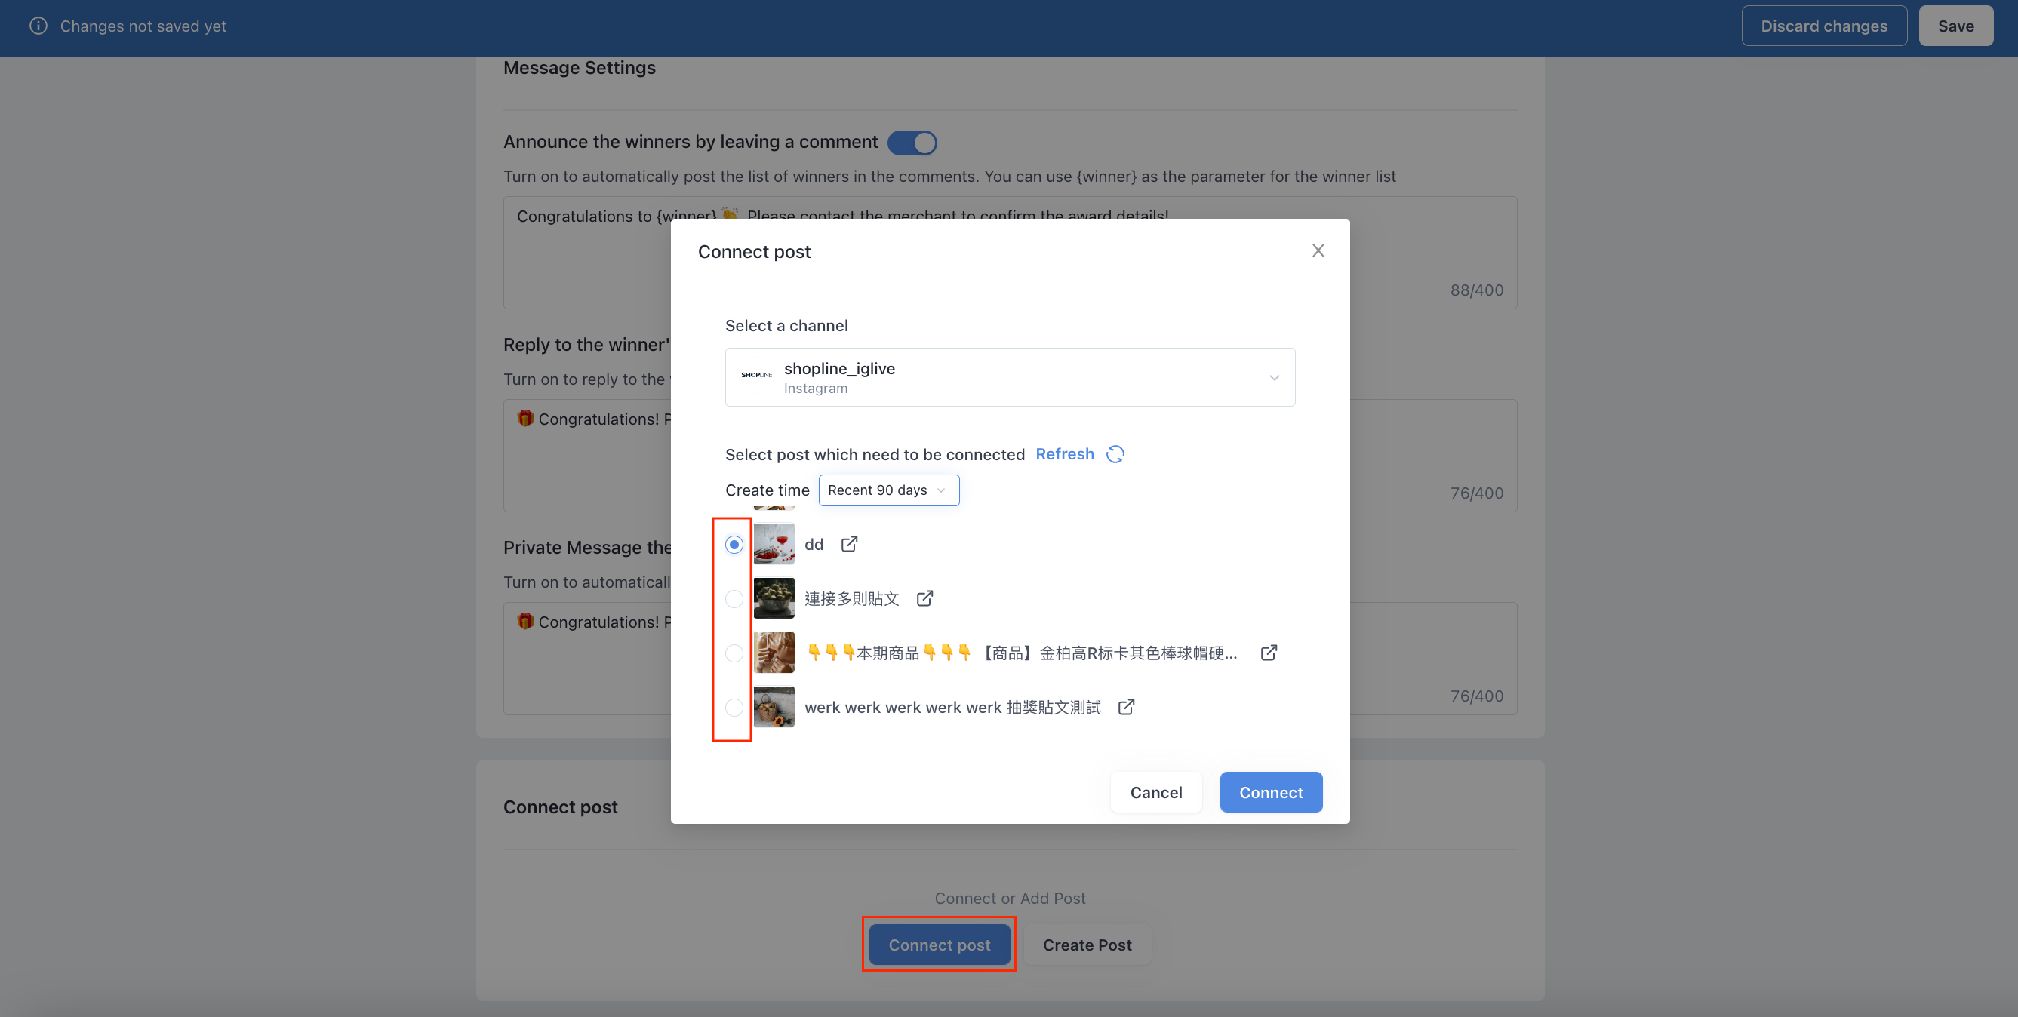Click the SHOPLINE channel logo

756,375
